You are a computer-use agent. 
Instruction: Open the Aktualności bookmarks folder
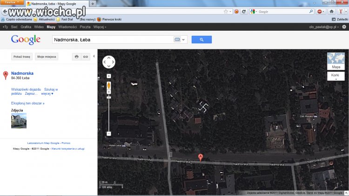tap(44, 20)
